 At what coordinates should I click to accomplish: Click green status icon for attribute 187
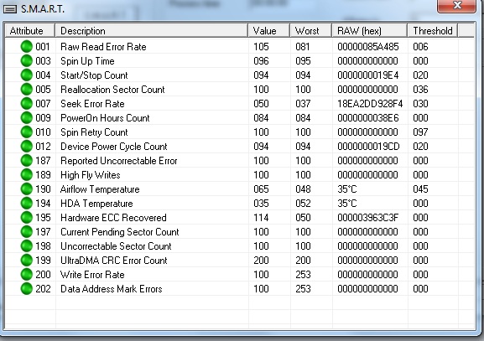tap(27, 161)
